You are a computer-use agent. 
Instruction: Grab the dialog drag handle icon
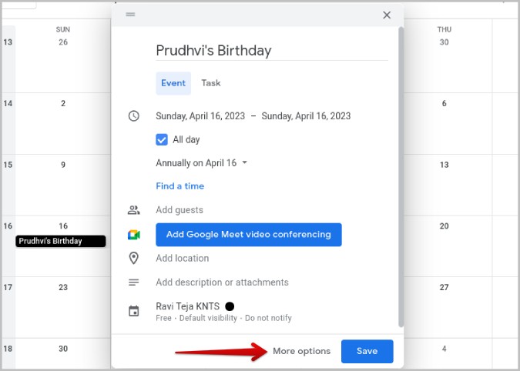pos(130,15)
